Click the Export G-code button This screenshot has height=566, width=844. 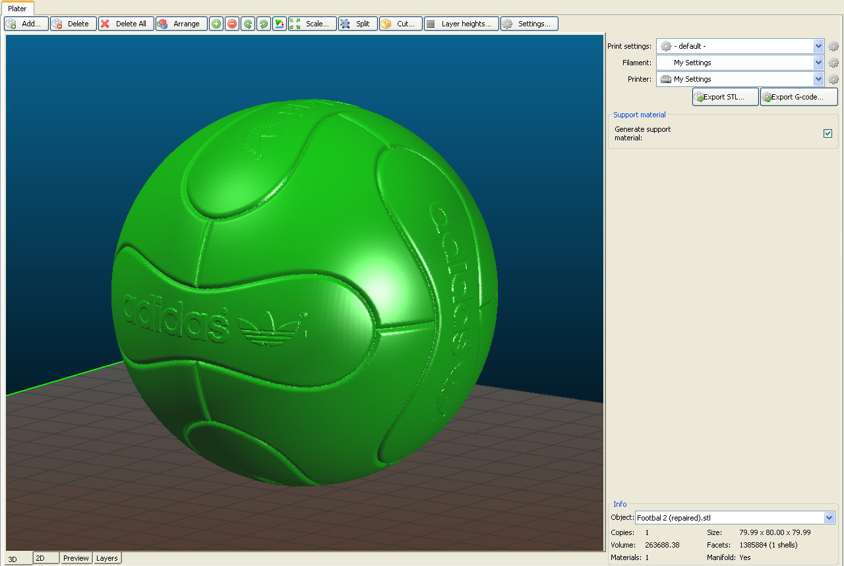(799, 97)
